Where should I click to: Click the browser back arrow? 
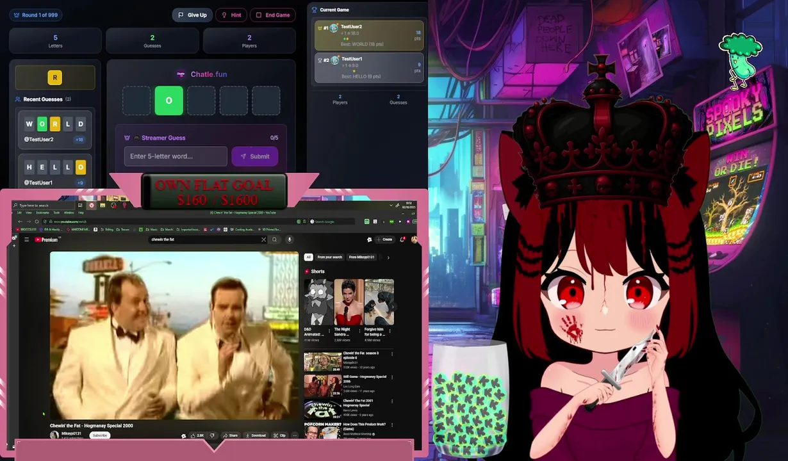coord(20,222)
